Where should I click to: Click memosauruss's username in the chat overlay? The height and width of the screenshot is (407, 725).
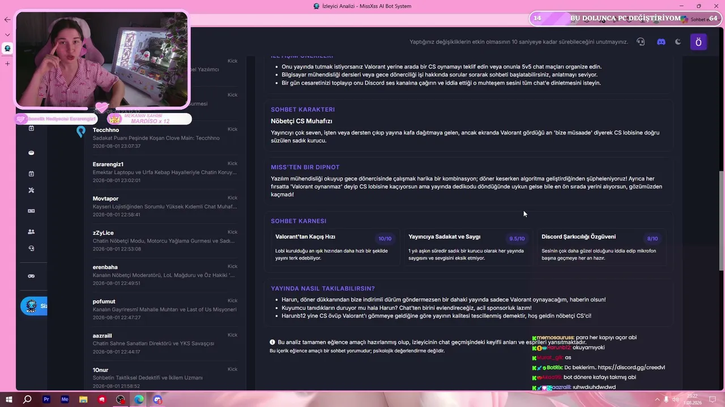[x=555, y=337]
